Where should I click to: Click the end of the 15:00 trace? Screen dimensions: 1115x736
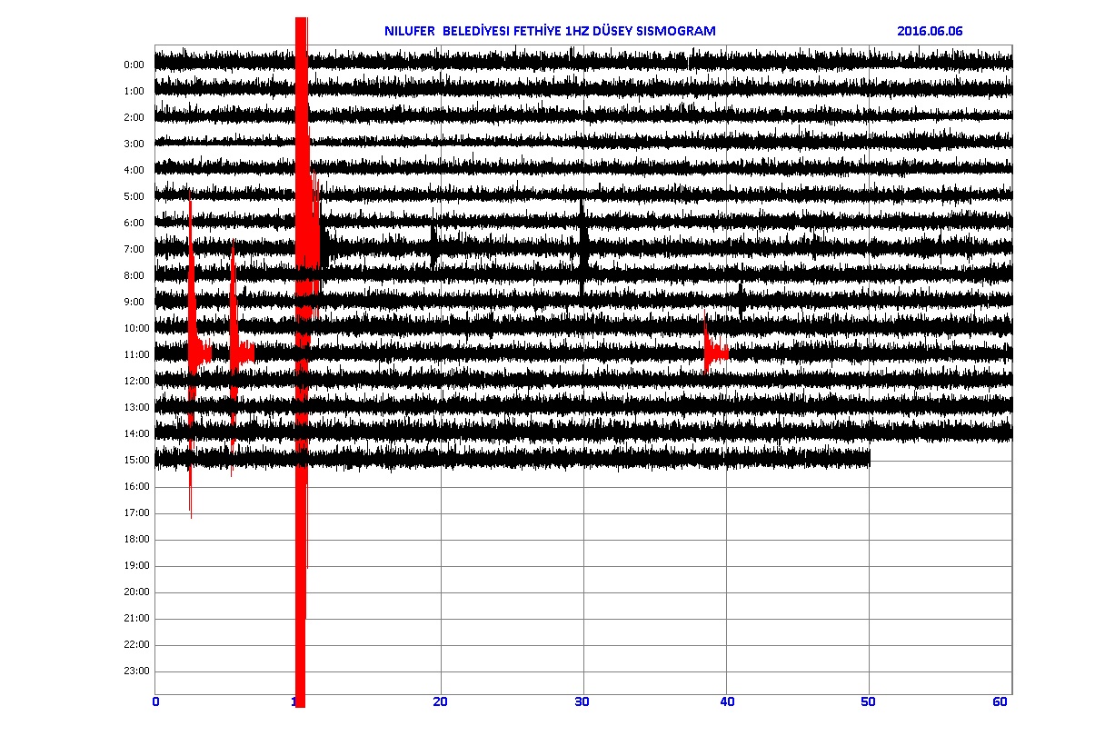tap(868, 460)
